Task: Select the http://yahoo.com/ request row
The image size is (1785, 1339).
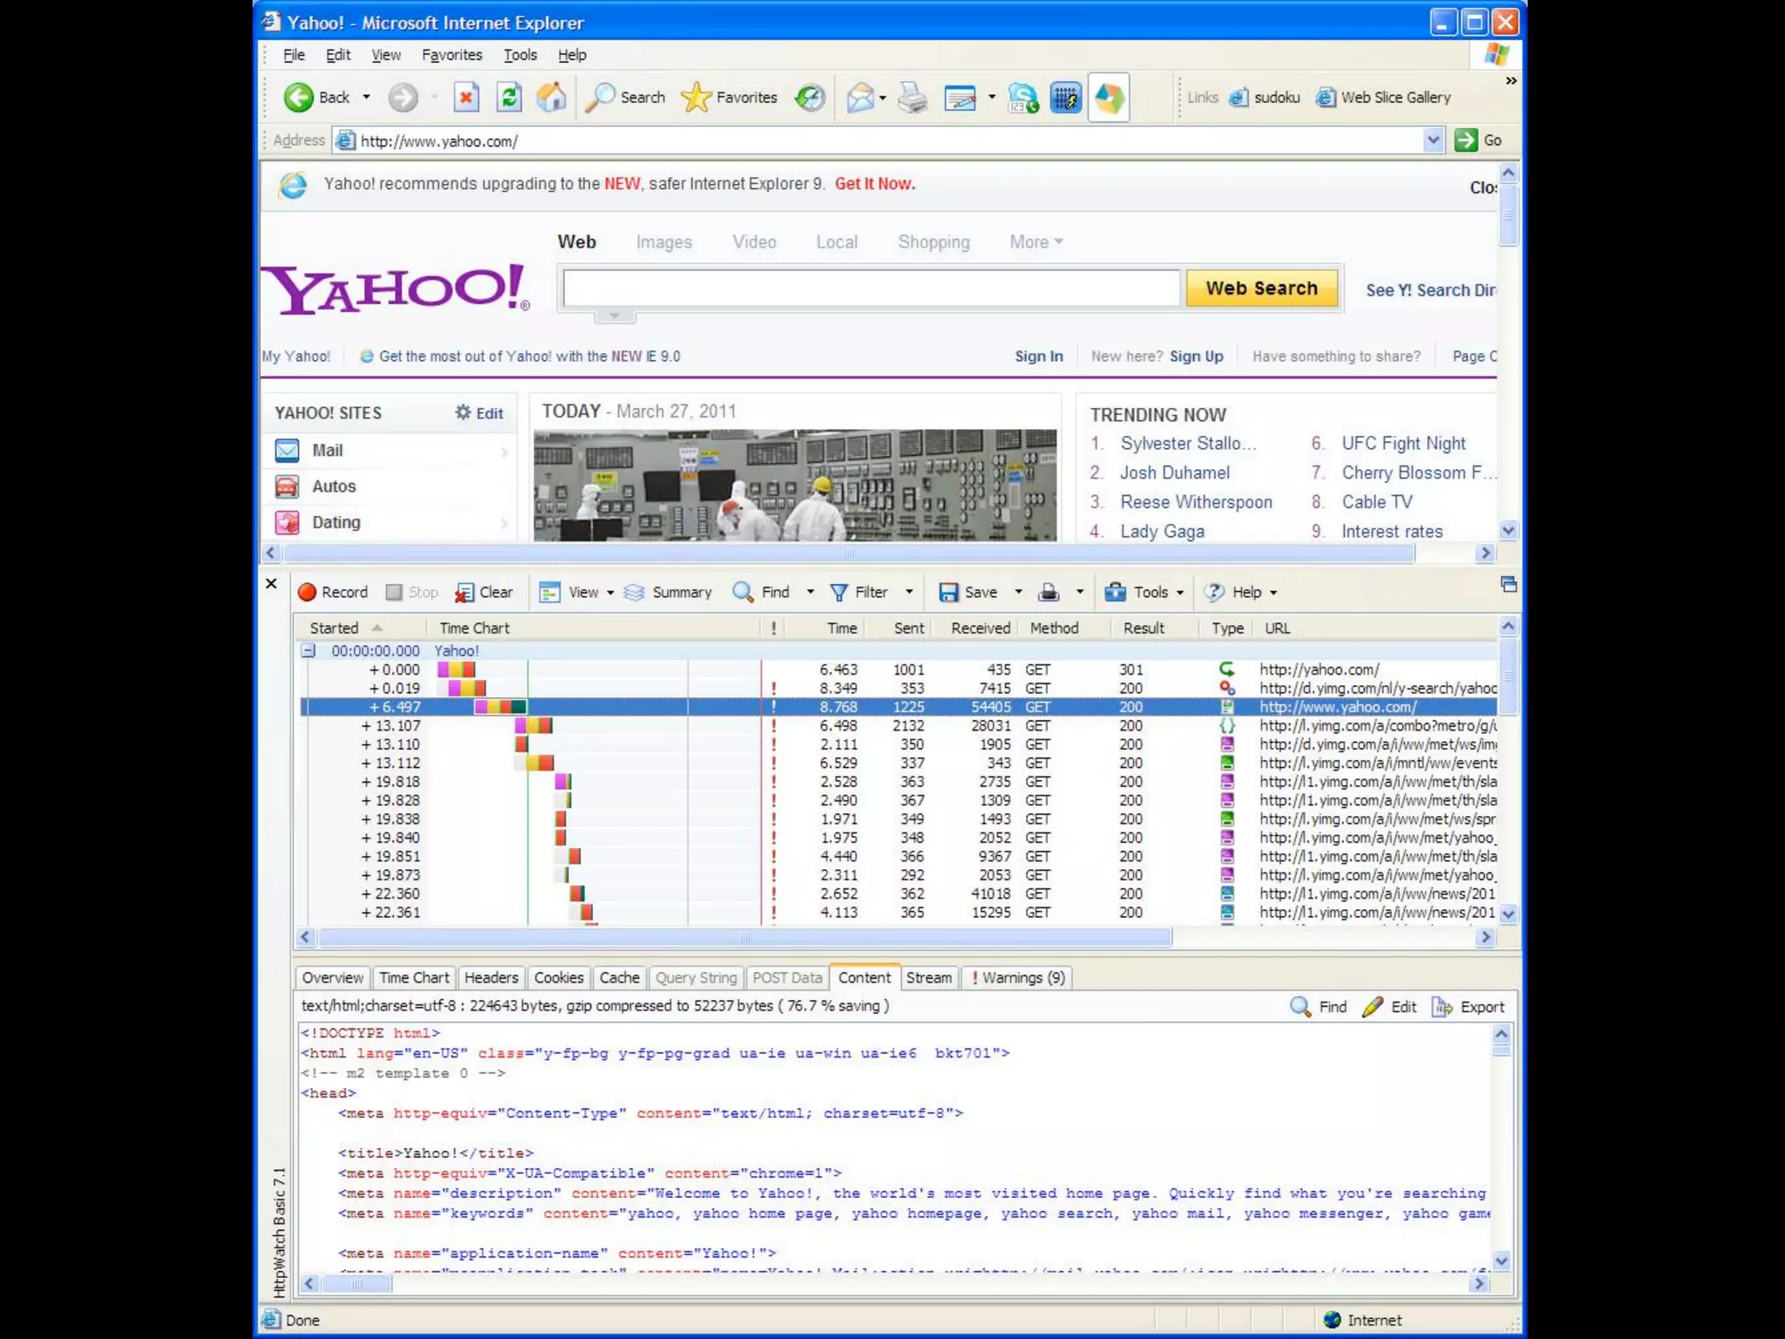Action: [x=898, y=669]
